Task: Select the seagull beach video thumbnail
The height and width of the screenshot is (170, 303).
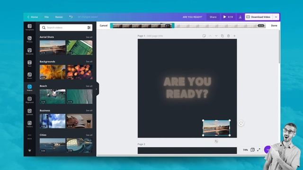Action: pyautogui.click(x=53, y=96)
